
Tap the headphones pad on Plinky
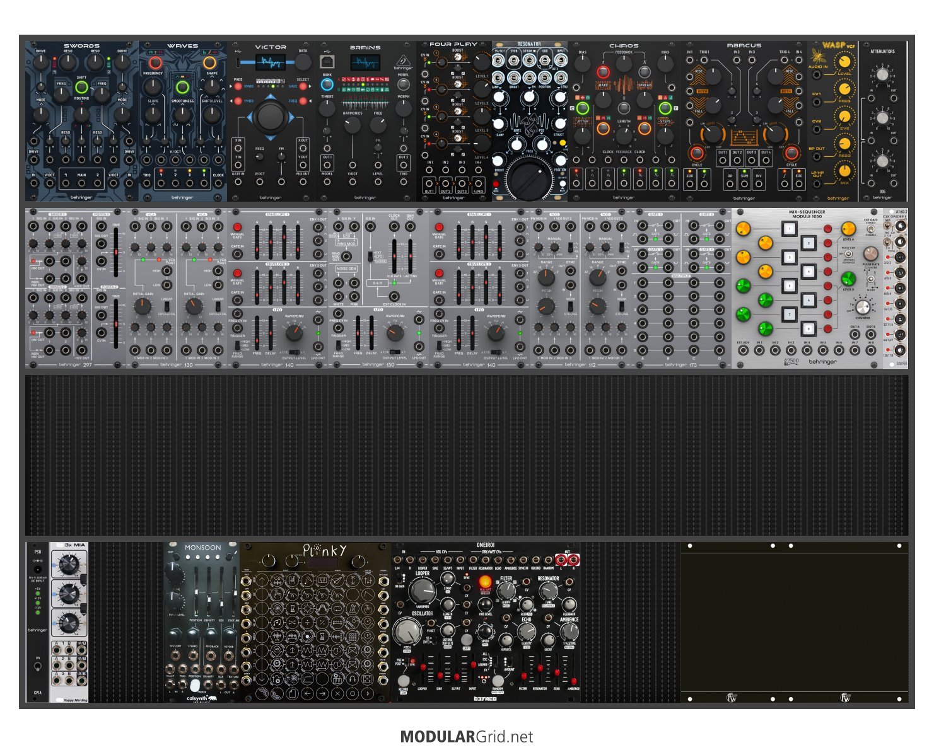coord(353,679)
